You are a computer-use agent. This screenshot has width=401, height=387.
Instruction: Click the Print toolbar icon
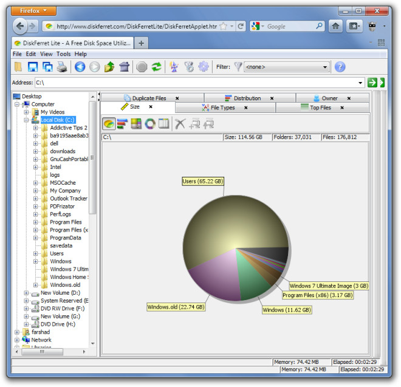pyautogui.click(x=62, y=67)
